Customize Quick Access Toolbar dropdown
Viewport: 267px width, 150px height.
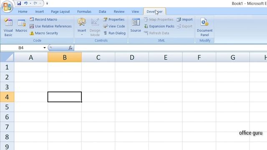[47, 3]
